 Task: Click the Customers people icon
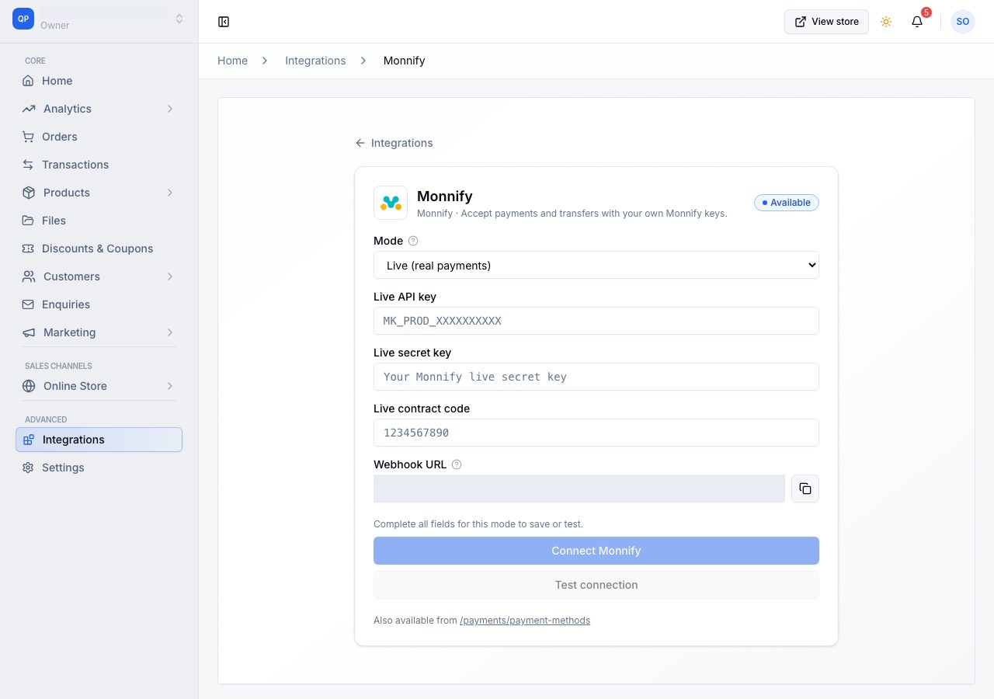pos(29,276)
